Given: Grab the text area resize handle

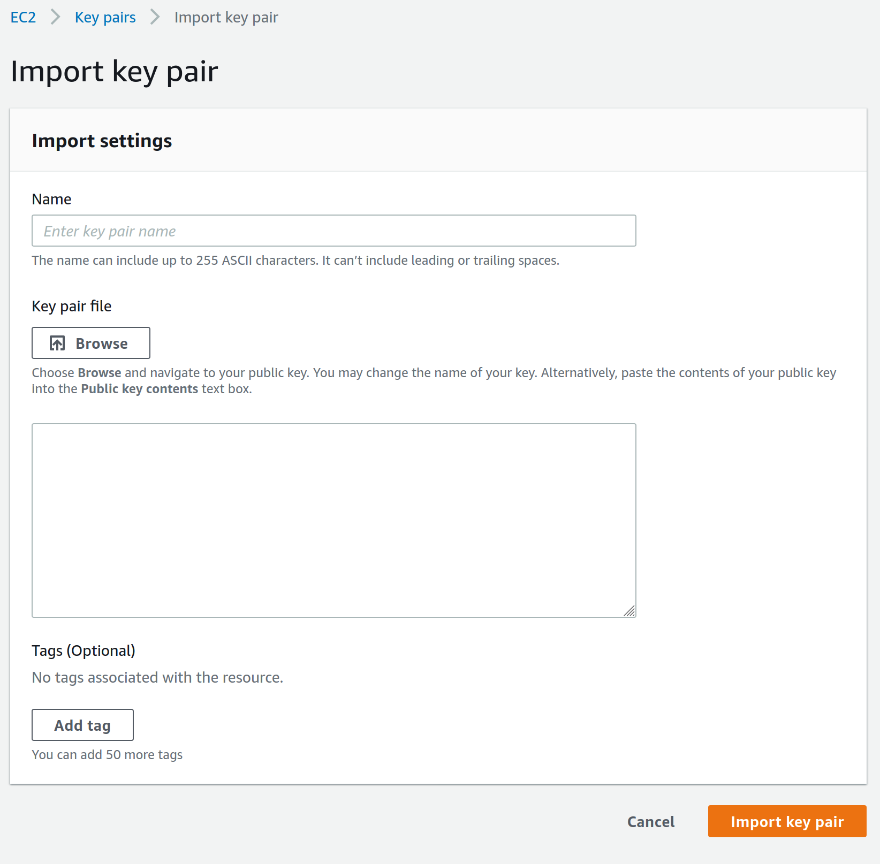Looking at the screenshot, I should [629, 611].
